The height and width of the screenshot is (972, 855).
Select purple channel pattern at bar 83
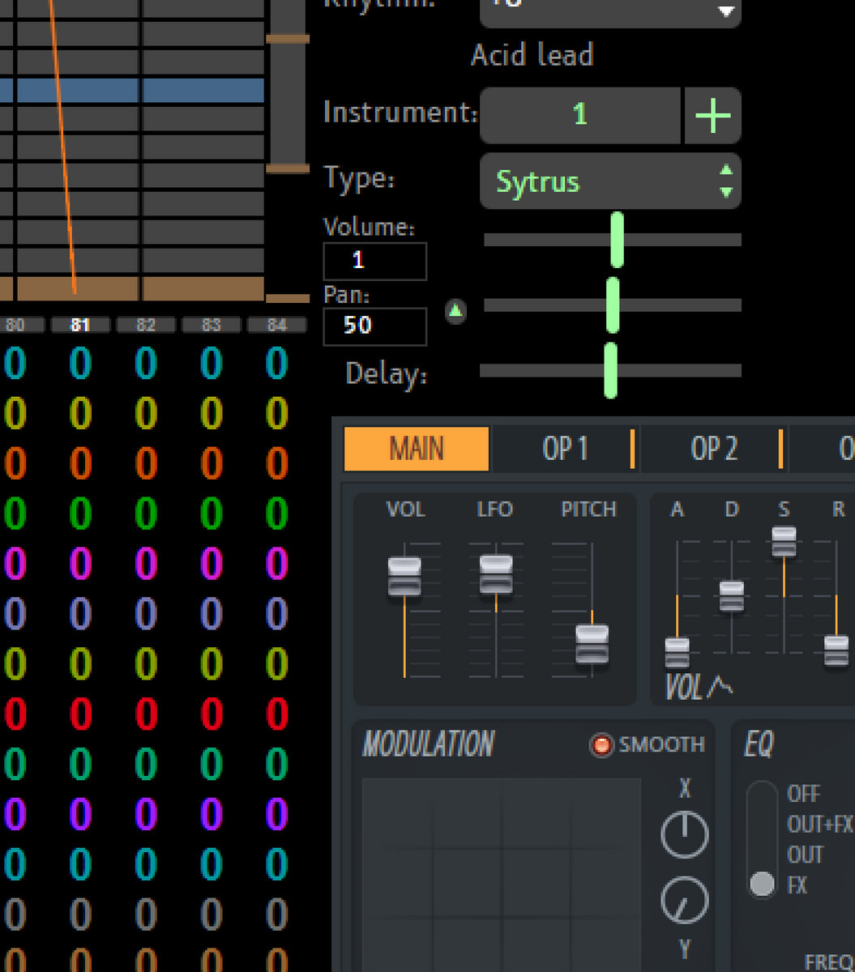(x=212, y=813)
